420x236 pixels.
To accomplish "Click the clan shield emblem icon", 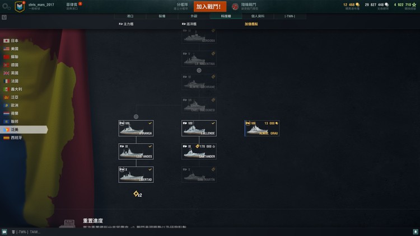I will 20,7.
